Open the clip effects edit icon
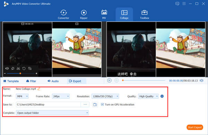Viewport: 208px width, 135px height. click(x=12, y=68)
